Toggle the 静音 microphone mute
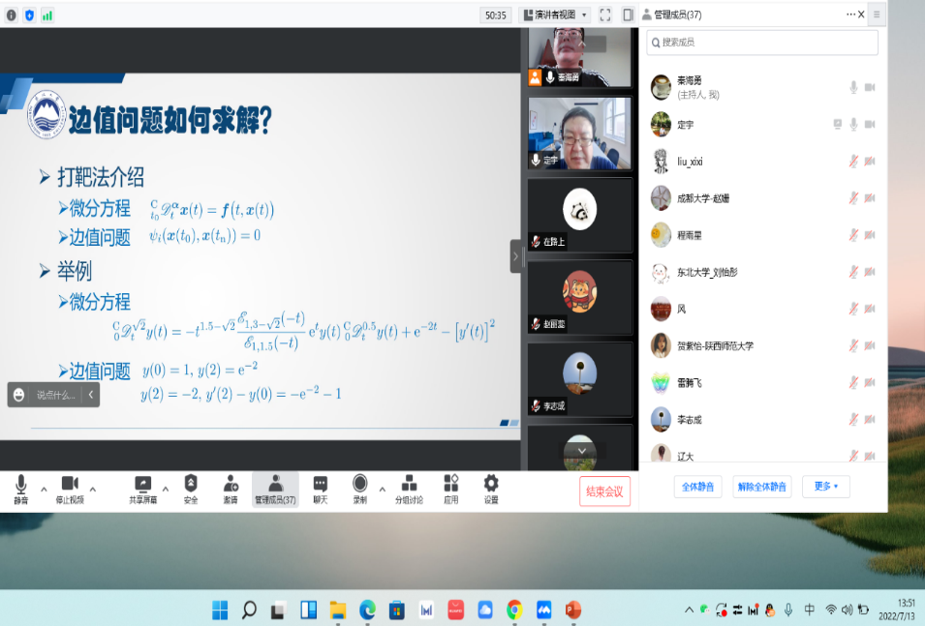This screenshot has width=925, height=626. (21, 489)
